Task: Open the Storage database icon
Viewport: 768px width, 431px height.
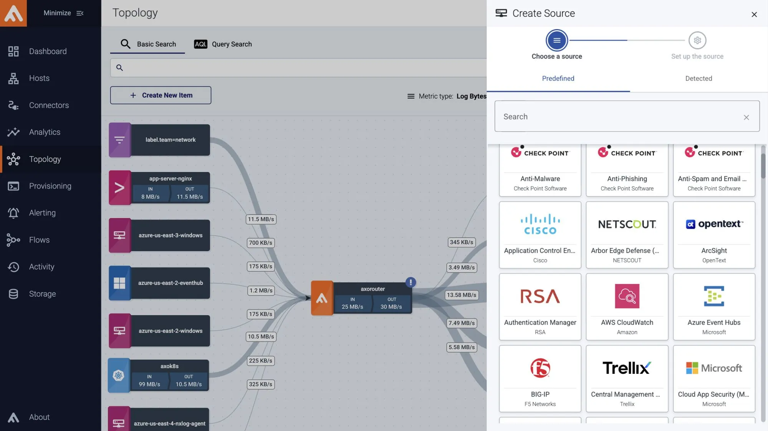Action: coord(13,294)
